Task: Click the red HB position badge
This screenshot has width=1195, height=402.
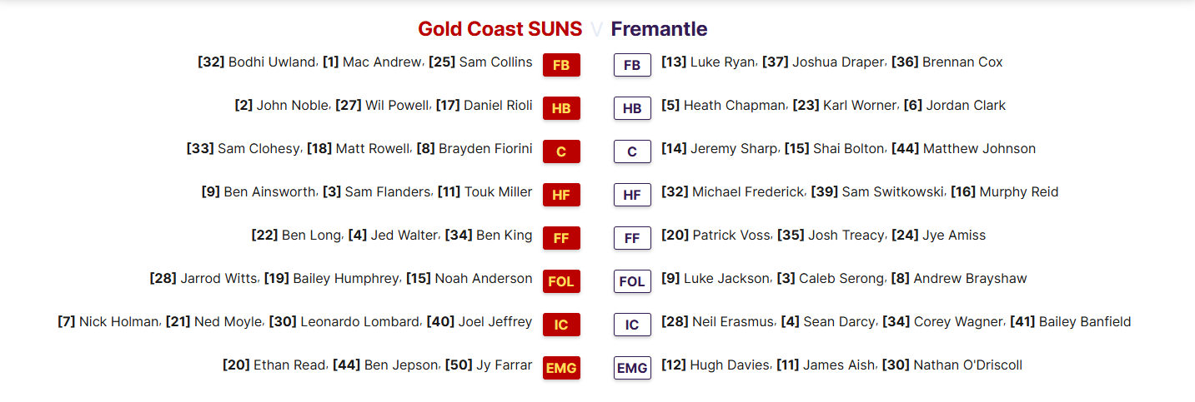Action: 561,108
